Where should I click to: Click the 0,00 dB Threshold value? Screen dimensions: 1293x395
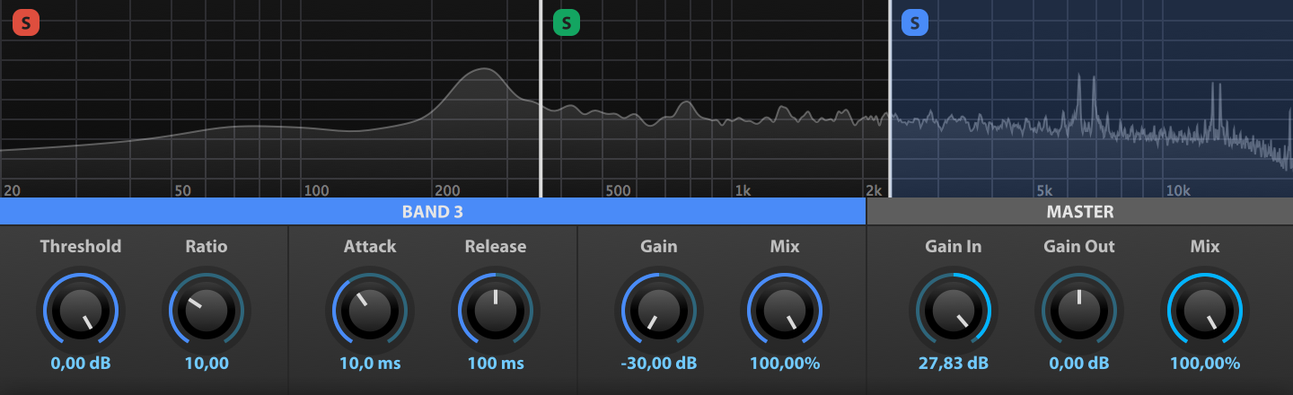pos(81,364)
